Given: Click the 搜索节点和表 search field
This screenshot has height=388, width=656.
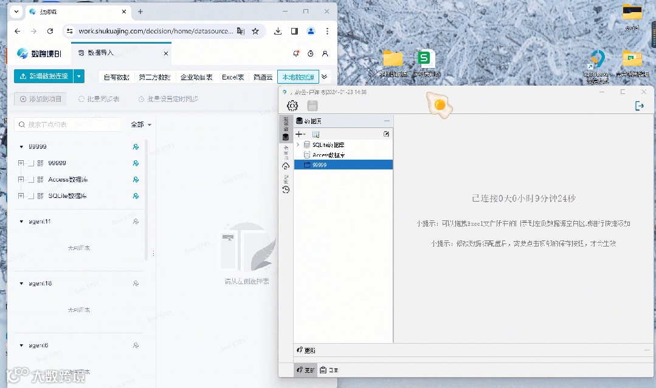Looking at the screenshot, I should pyautogui.click(x=67, y=124).
